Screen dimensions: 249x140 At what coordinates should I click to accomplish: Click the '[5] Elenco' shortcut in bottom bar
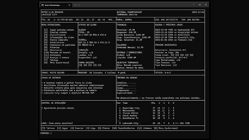coord(104,128)
